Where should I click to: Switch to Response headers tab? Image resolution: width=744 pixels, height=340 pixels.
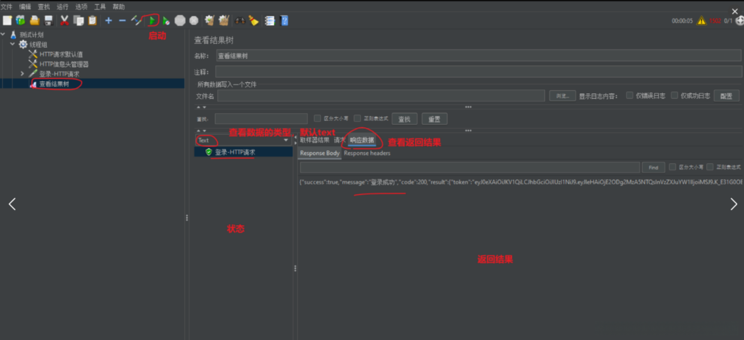(x=367, y=153)
